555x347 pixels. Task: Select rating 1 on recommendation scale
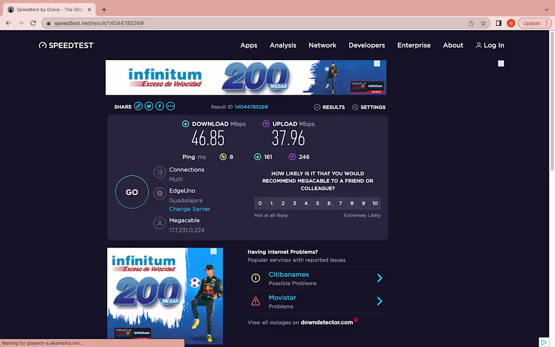click(x=271, y=203)
